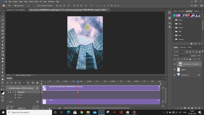Screen dimensions: 204x115
Task: Open the Layer dropdown beside Auto-Select
Action: [x=29, y=6]
